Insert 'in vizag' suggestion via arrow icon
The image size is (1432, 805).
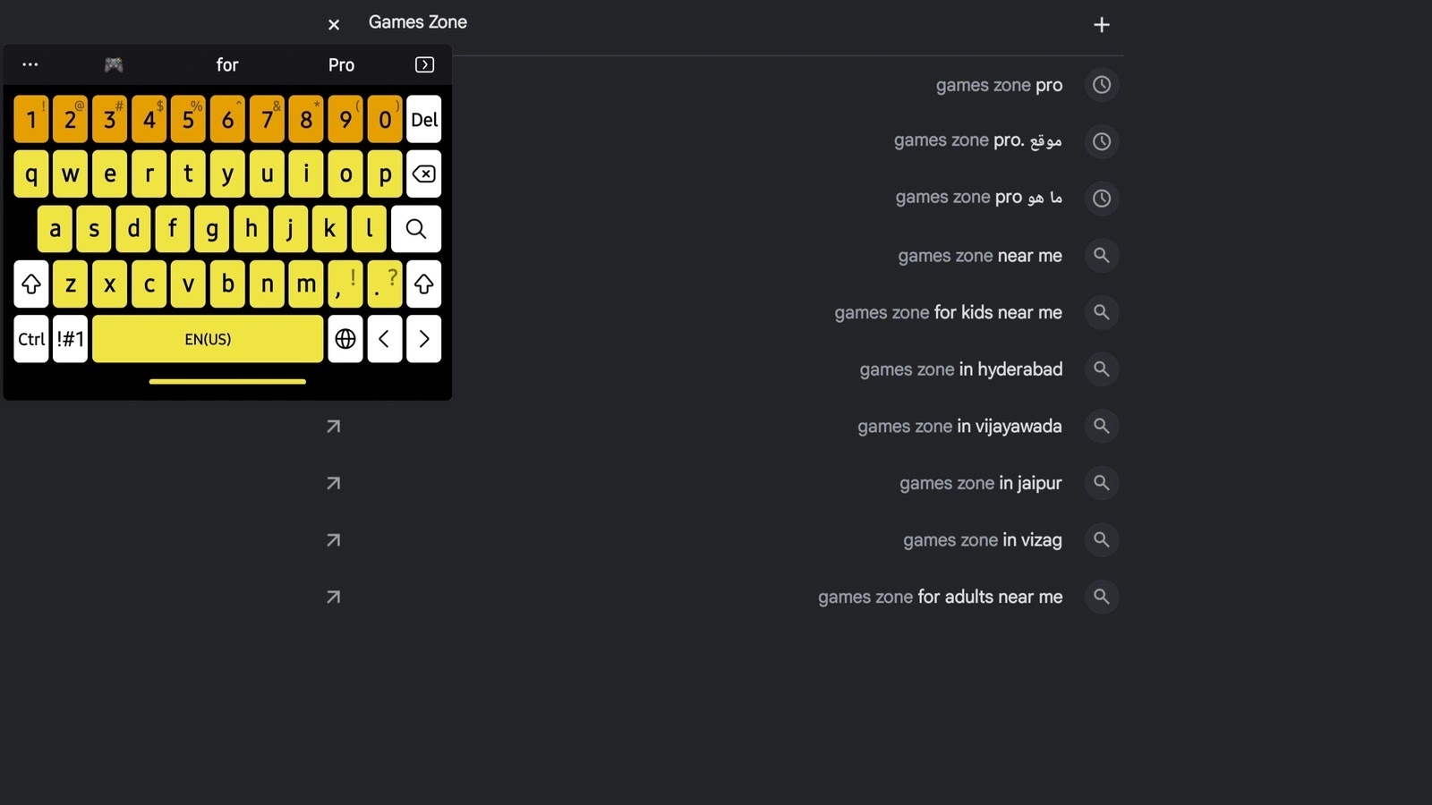(x=334, y=540)
